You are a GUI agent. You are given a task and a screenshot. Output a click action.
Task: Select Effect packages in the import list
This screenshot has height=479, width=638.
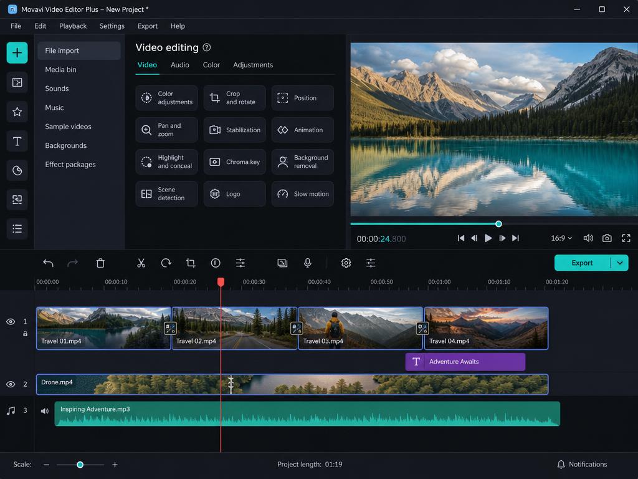click(x=70, y=165)
